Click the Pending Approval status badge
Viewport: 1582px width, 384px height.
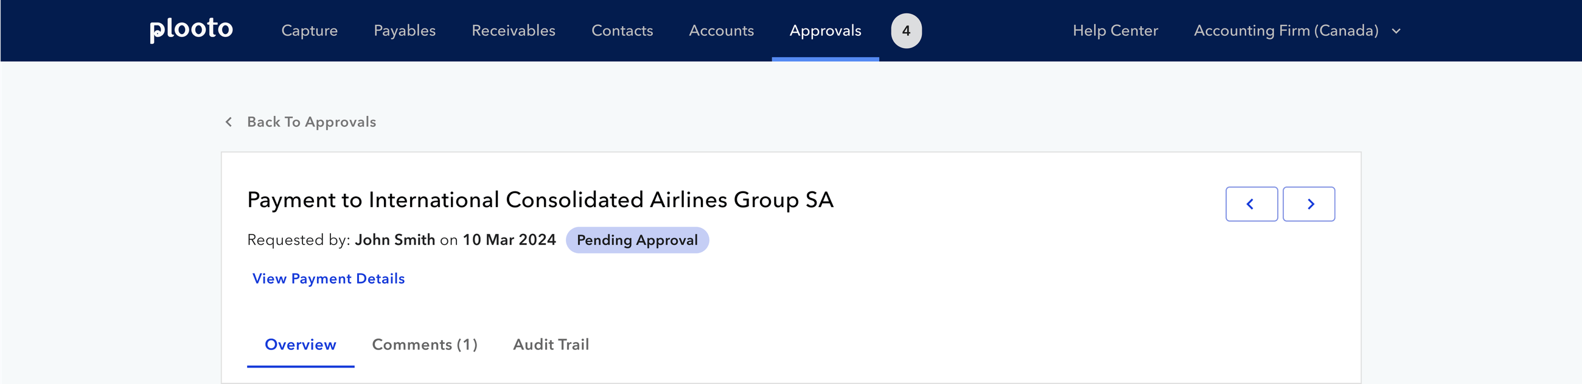637,240
